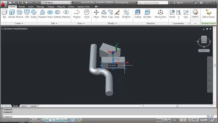Click the Culling selection icon
The width and height of the screenshot is (218, 123).
(138, 14)
